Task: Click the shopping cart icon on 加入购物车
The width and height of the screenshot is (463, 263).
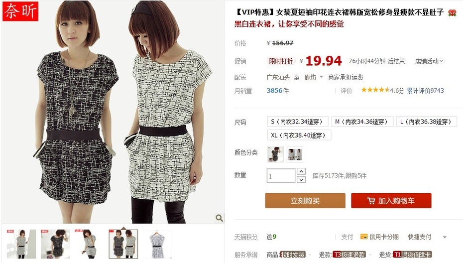Action: pos(371,201)
